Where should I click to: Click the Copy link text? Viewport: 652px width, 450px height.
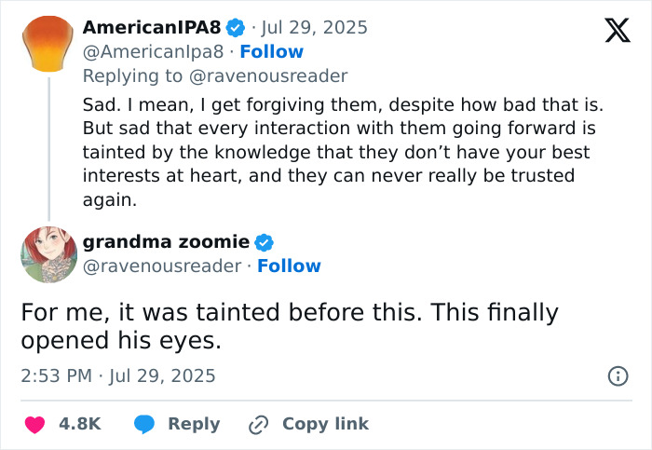(325, 424)
